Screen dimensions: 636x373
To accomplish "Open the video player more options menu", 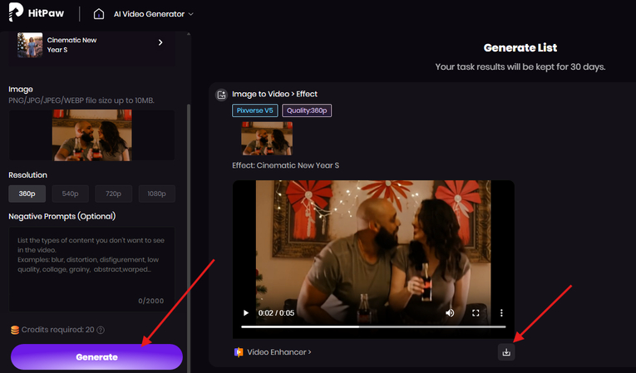I will click(x=501, y=313).
